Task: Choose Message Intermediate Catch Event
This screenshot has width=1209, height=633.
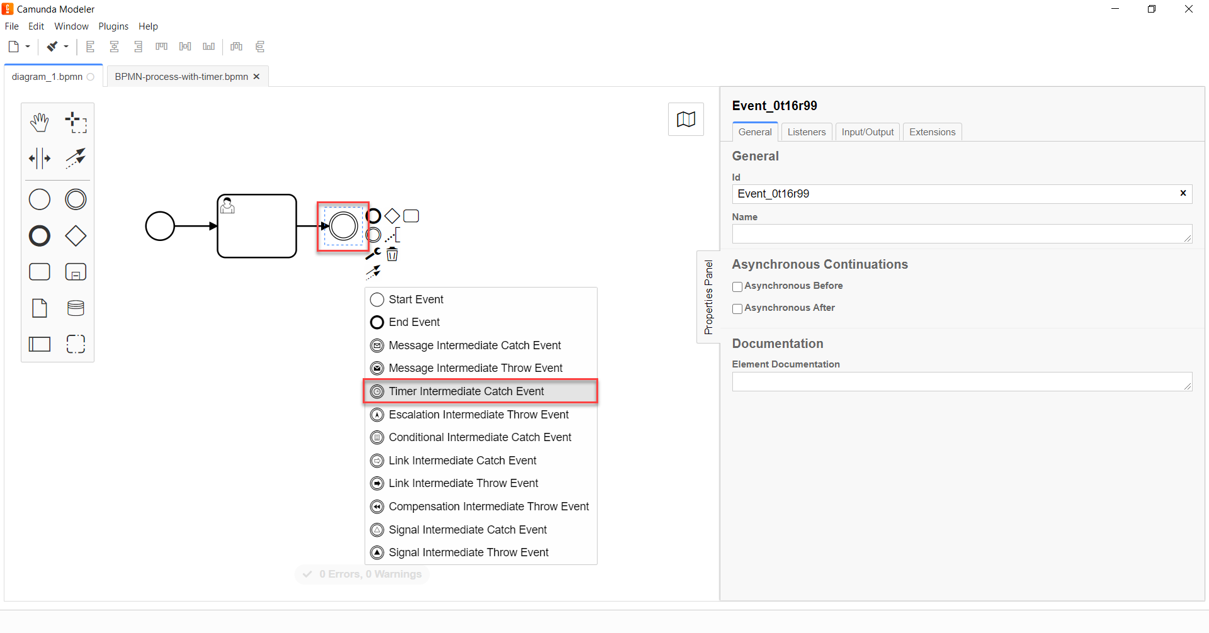Action: click(481, 345)
